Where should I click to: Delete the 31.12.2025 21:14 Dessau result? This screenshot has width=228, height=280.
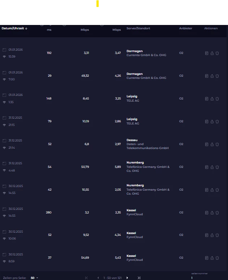coord(217,144)
